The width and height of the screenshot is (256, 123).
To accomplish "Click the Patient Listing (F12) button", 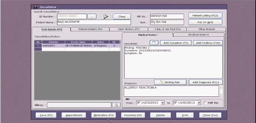I will 205,16.
